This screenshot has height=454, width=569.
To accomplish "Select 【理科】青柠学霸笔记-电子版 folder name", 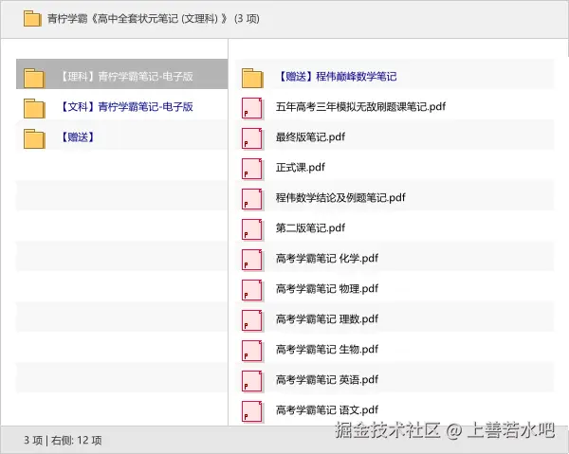I will coord(125,77).
